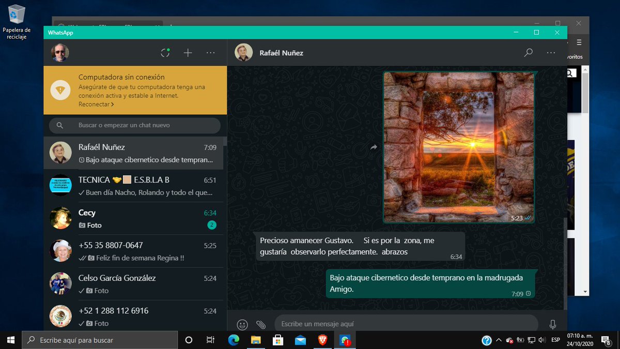The width and height of the screenshot is (620, 349).
Task: Open the Status updates icon
Action: (165, 53)
